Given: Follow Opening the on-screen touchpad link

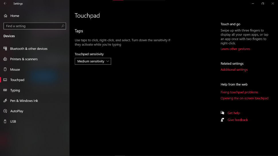Looking at the screenshot, I should click(244, 98).
